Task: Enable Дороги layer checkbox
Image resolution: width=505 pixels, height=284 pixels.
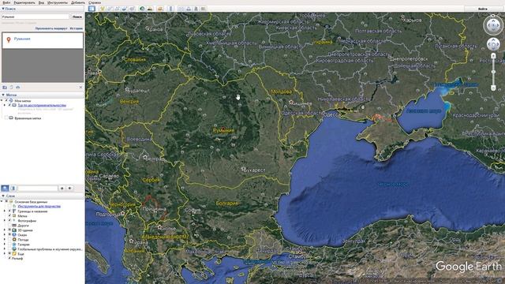Action: tap(9, 226)
